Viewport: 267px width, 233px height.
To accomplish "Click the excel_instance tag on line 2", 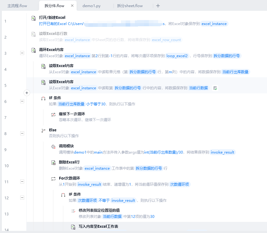I will pyautogui.click(x=77, y=40).
